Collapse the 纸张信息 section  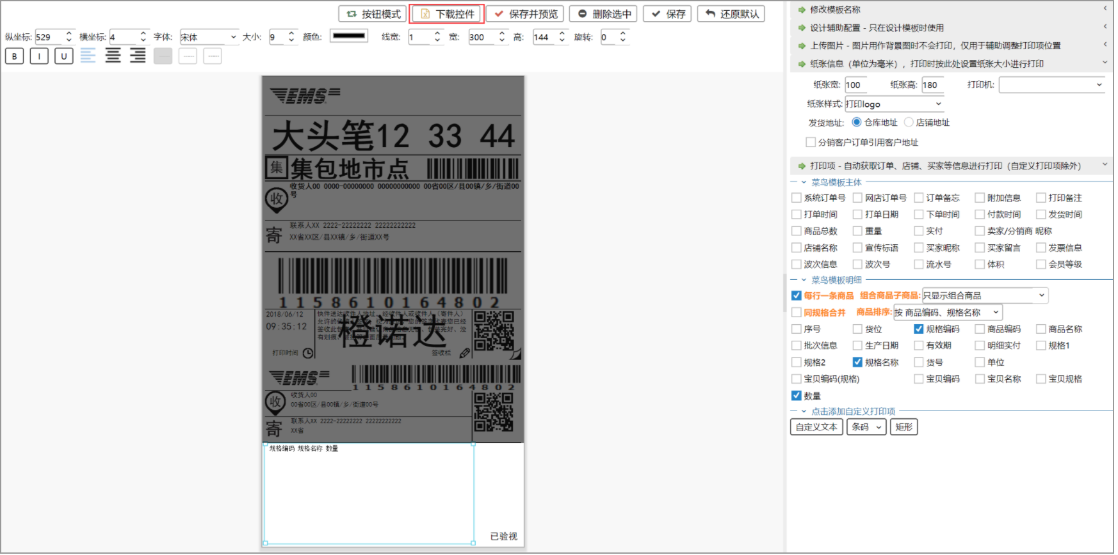tap(952, 63)
